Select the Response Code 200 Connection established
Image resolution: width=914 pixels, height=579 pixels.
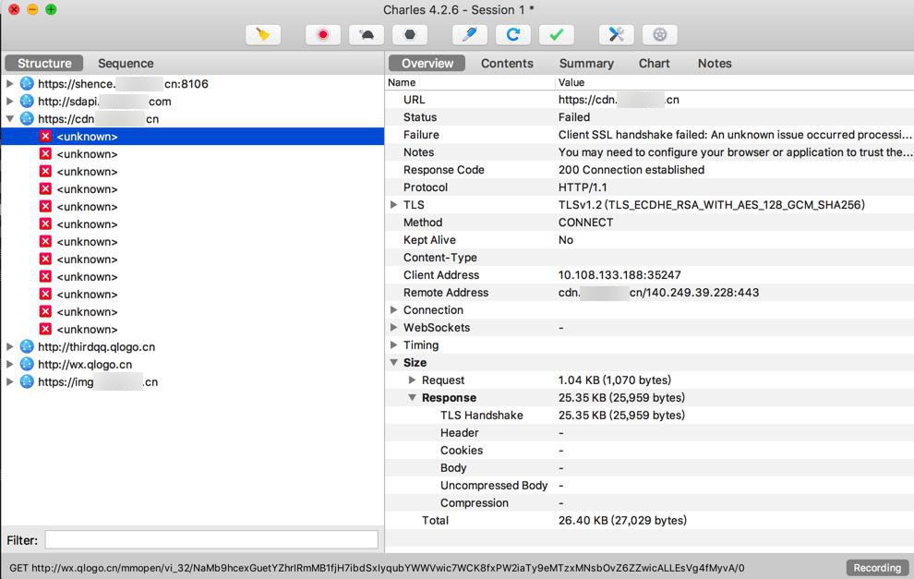pos(631,170)
